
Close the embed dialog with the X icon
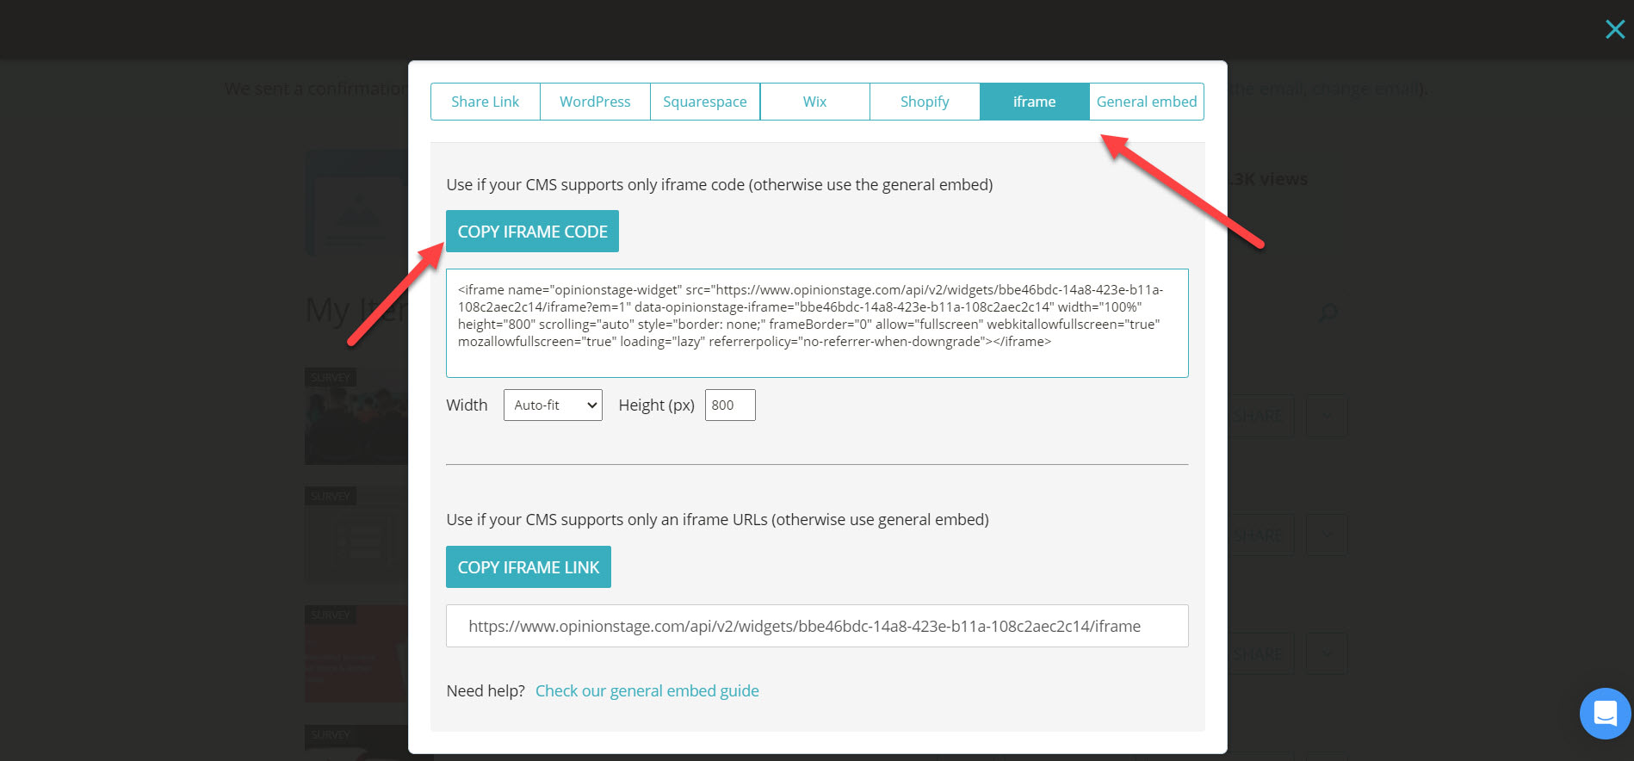tap(1614, 29)
